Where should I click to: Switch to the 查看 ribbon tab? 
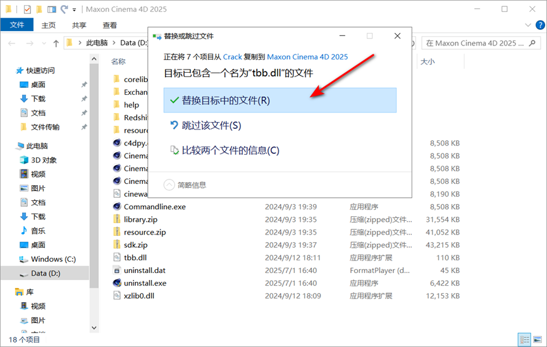point(110,25)
